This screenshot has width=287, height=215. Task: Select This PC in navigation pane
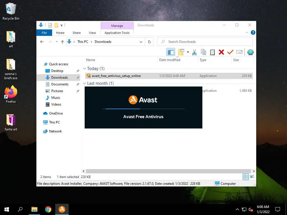pyautogui.click(x=52, y=122)
